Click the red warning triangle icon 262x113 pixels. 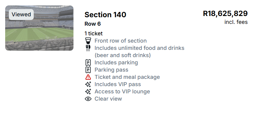(x=88, y=77)
